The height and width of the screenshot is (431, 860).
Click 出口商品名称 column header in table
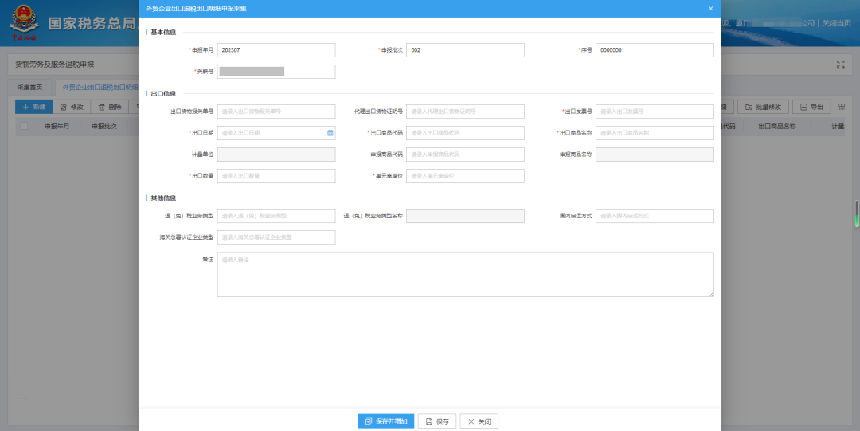(x=777, y=127)
